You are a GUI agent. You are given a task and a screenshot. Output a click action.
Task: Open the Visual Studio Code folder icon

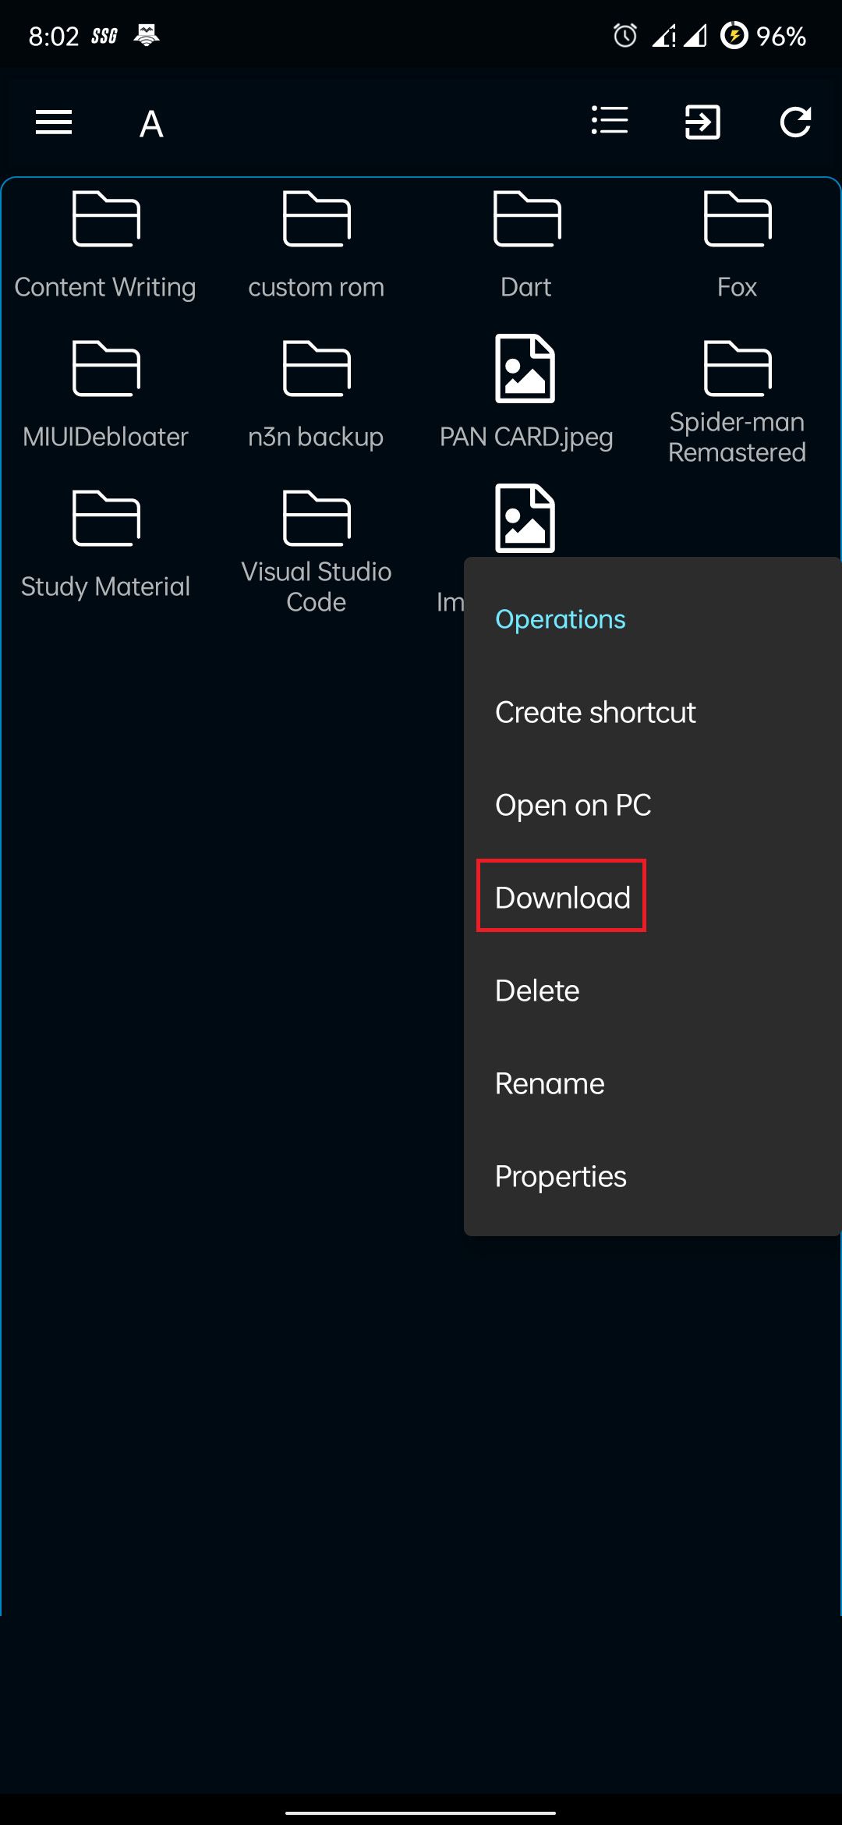pos(317,518)
